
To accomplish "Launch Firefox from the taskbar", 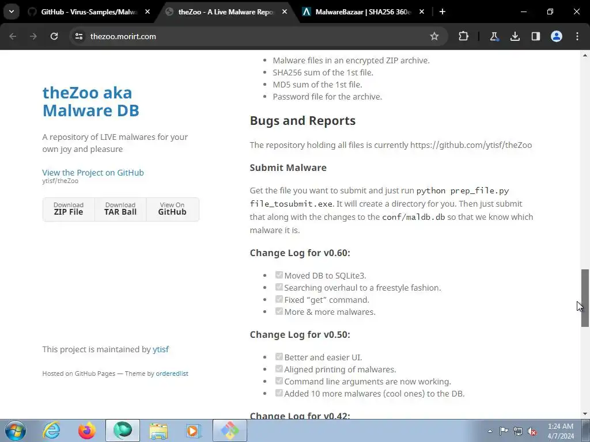I will pyautogui.click(x=87, y=430).
